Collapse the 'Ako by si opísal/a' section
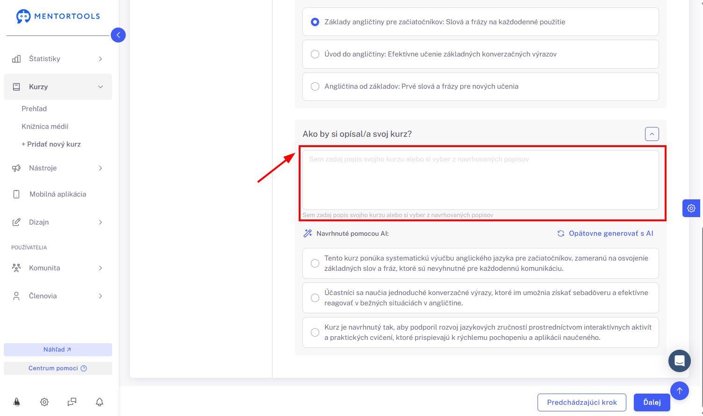The width and height of the screenshot is (703, 416). (x=652, y=134)
